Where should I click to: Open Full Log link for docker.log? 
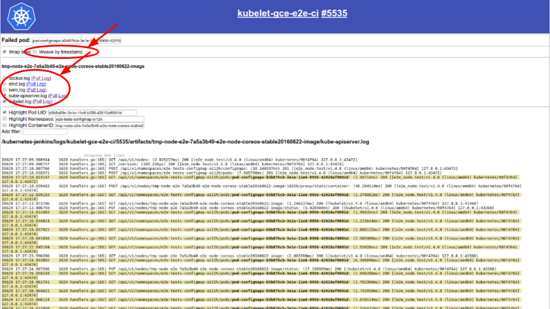click(x=41, y=78)
